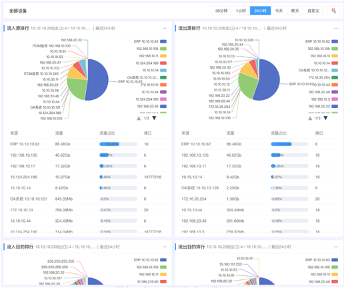This screenshot has height=288, width=344.
Task: Toggle 192.168.10.105 legend in 流入源排行
Action: [x=151, y=49]
